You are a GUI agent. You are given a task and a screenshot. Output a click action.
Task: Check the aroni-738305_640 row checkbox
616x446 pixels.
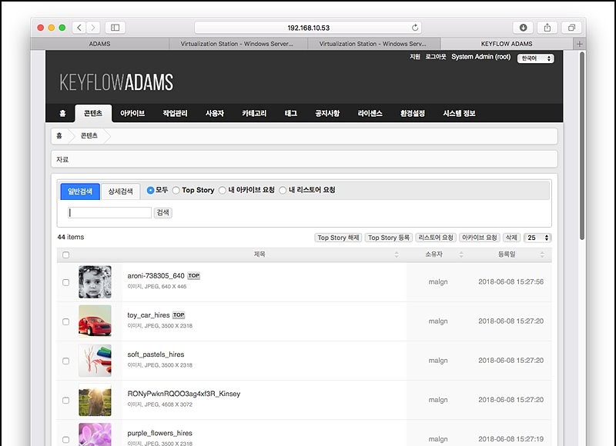66,282
